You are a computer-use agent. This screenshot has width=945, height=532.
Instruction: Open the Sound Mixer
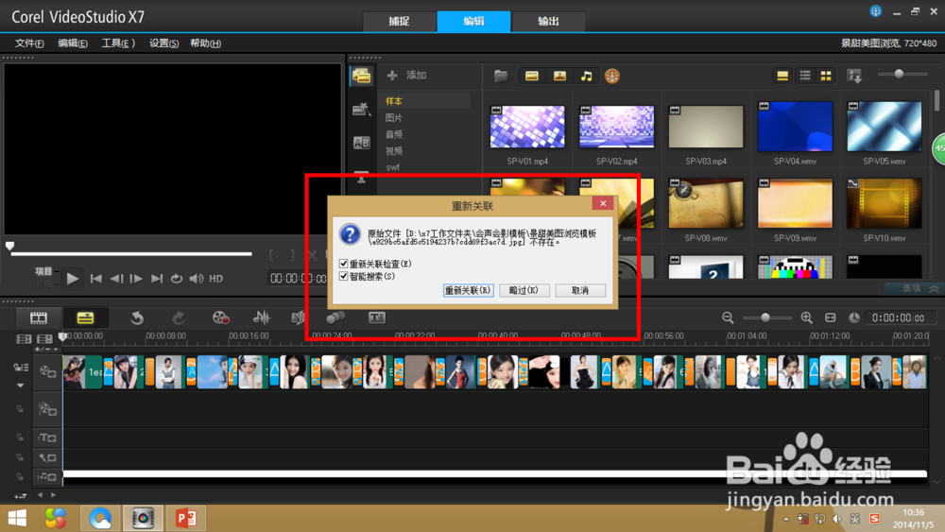pos(261,317)
